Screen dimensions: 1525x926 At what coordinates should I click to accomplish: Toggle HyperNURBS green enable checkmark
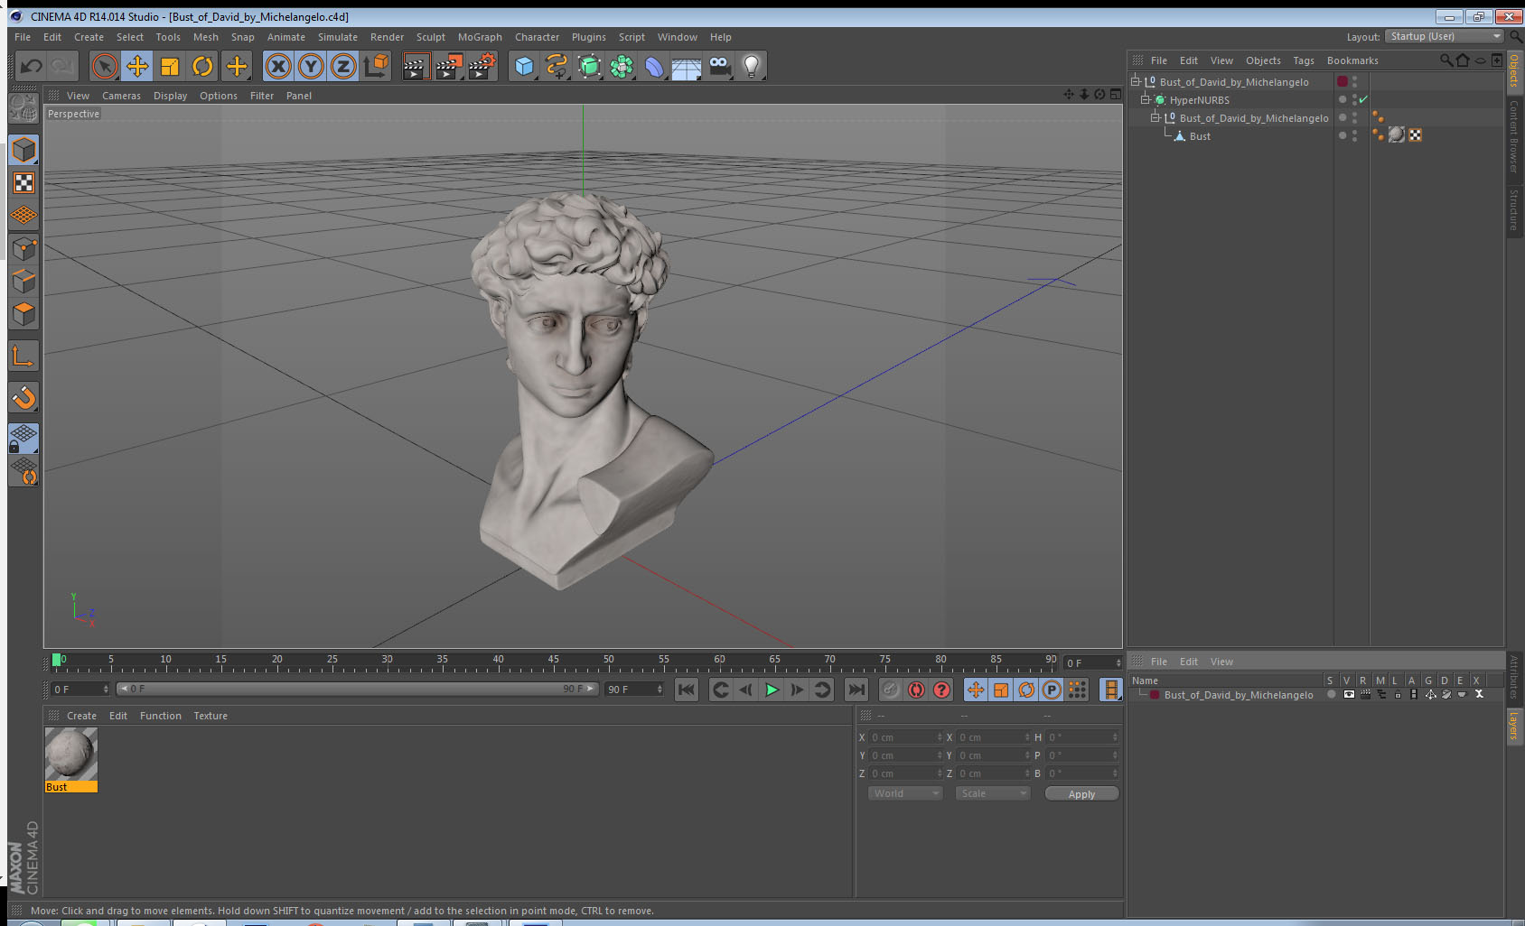point(1363,99)
